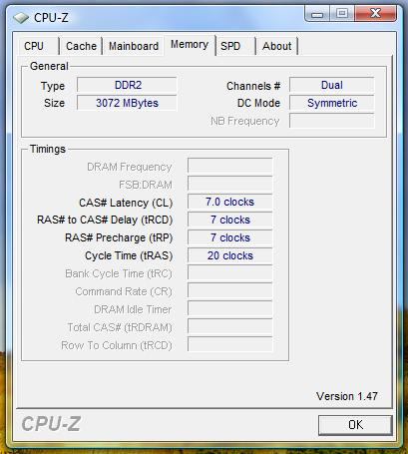The width and height of the screenshot is (408, 454).
Task: Click the CPU-Z chip icon in the title bar
Action: [x=21, y=18]
